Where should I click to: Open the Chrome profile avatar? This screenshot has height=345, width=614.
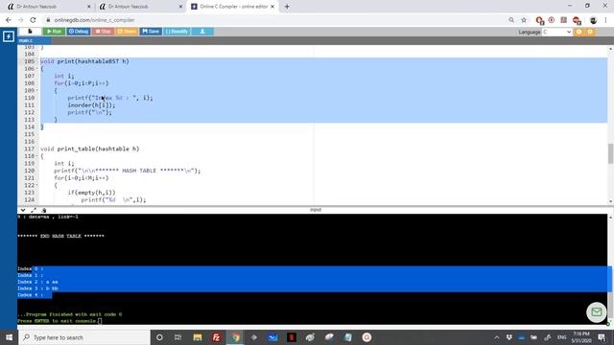[x=593, y=20]
